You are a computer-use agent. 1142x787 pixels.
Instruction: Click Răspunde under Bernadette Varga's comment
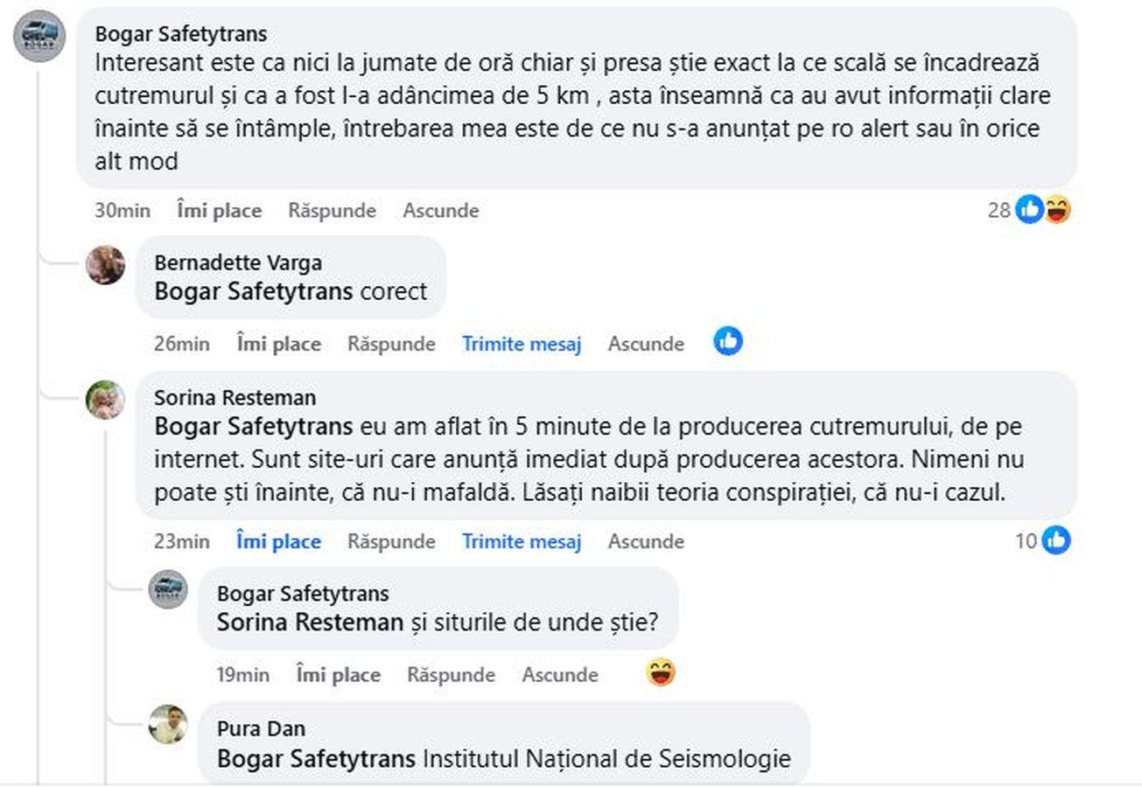pos(391,345)
